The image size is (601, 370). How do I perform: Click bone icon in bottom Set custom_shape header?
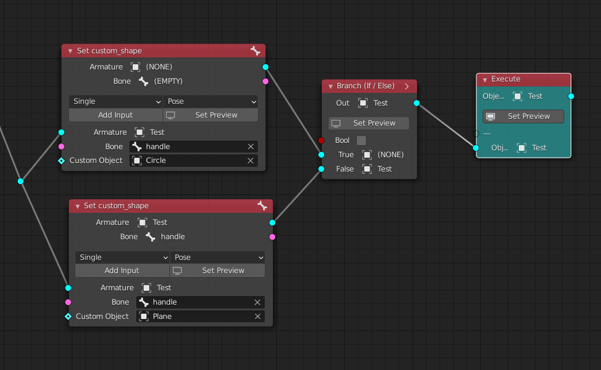[262, 206]
